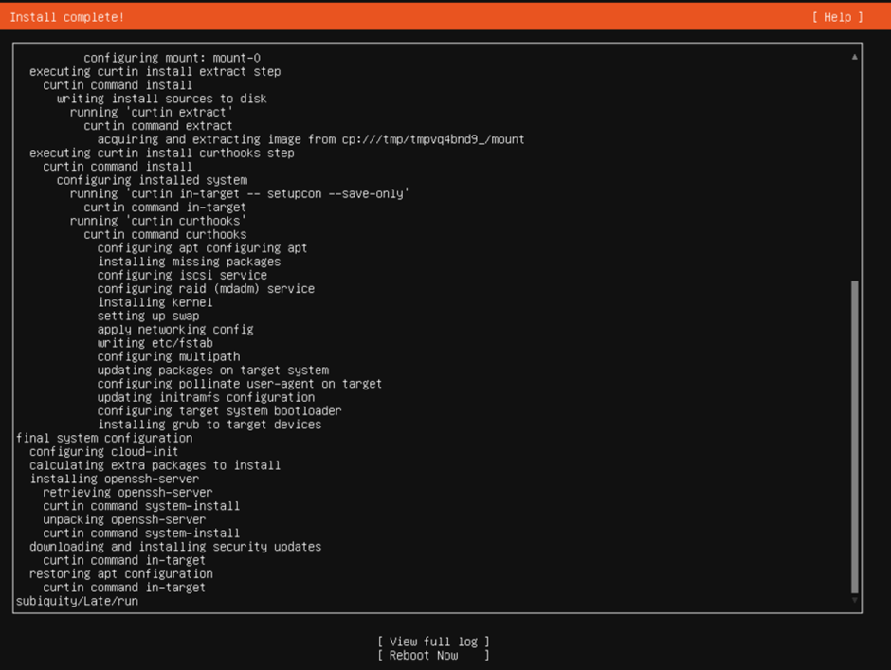Click the 'final system configuration' log entry
This screenshot has height=670, width=891.
[x=104, y=438]
